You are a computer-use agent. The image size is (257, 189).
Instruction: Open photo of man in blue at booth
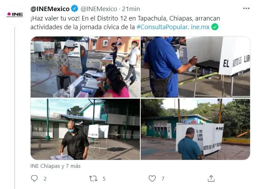(195, 67)
